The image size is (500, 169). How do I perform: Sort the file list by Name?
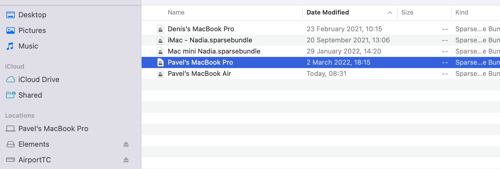[176, 13]
